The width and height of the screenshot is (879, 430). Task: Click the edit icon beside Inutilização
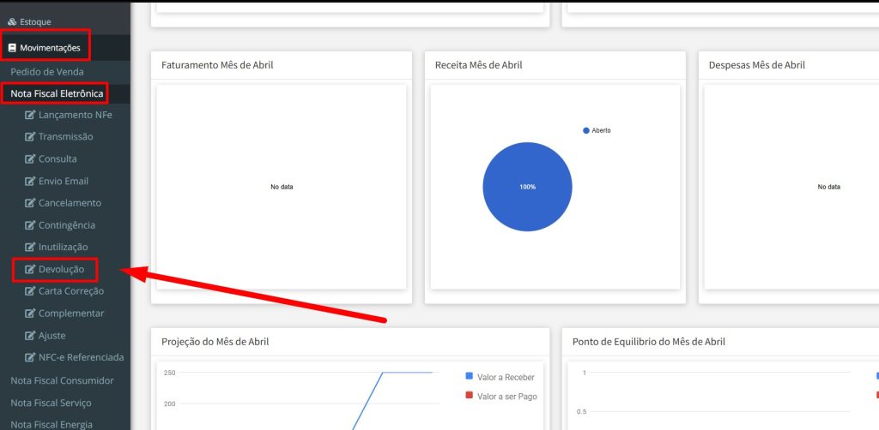(x=30, y=248)
